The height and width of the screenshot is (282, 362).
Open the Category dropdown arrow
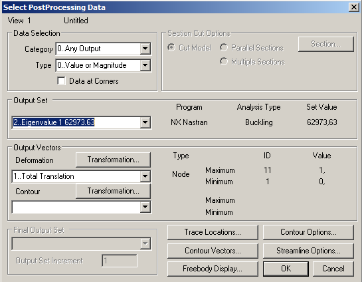pos(145,49)
